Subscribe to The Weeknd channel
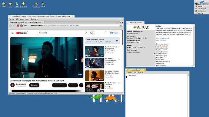 [x=34, y=85]
